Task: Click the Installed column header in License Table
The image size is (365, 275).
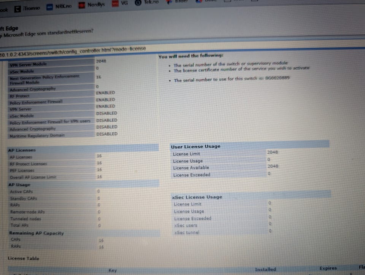Action: coord(265,269)
